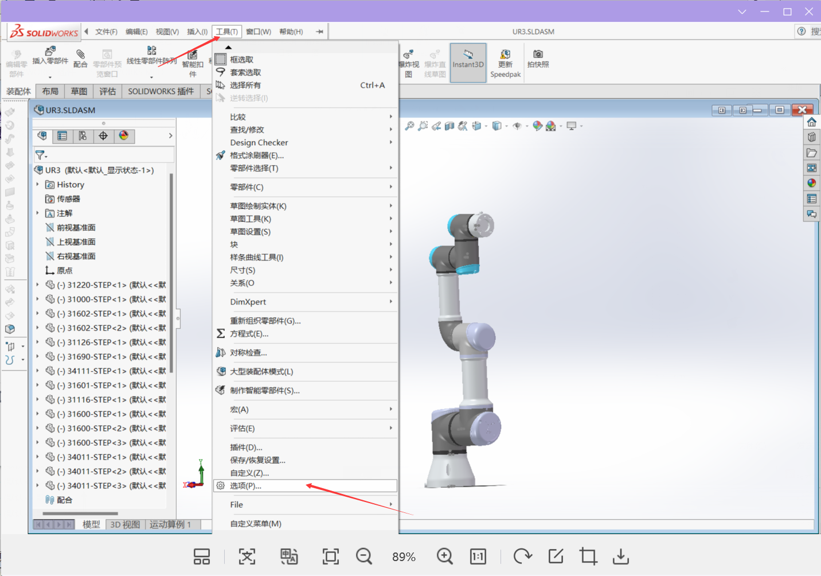Screen dimensions: 821x576
Task: Click image viewer download icon
Action: click(620, 556)
